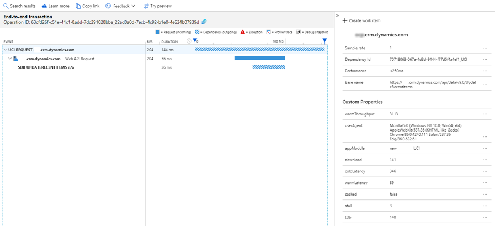This screenshot has width=495, height=226.
Task: Click the server icon beside Web API Request
Action: 15,59
